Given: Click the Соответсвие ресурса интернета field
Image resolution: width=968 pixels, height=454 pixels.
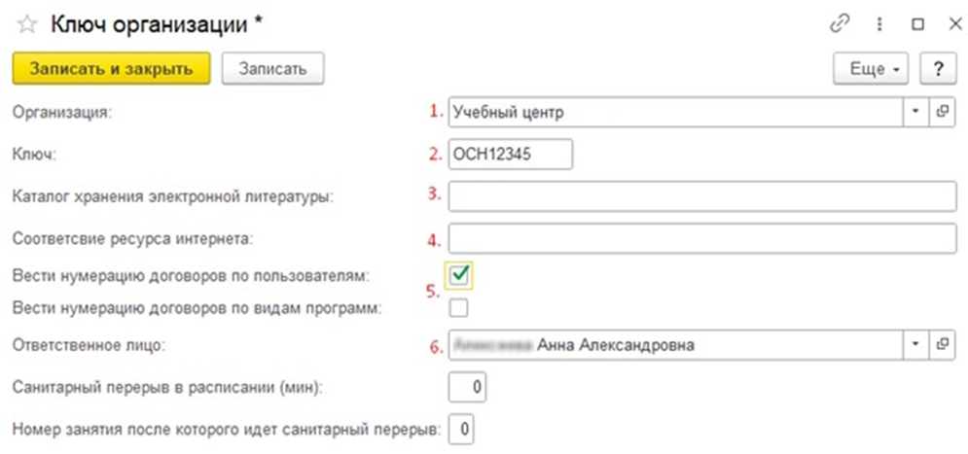Looking at the screenshot, I should coord(702,237).
